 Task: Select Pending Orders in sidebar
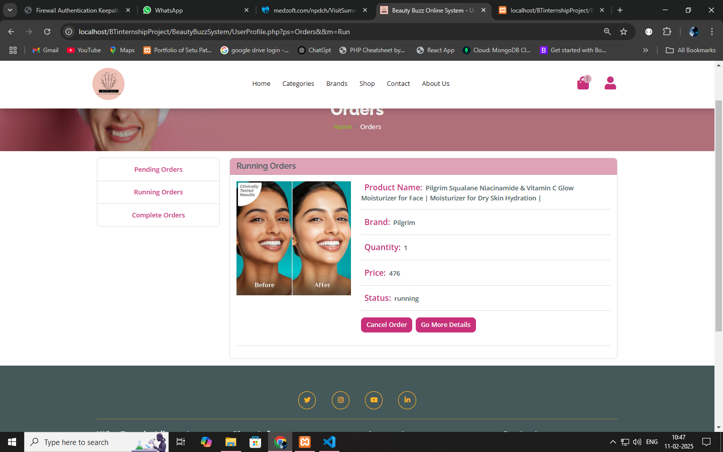158,170
